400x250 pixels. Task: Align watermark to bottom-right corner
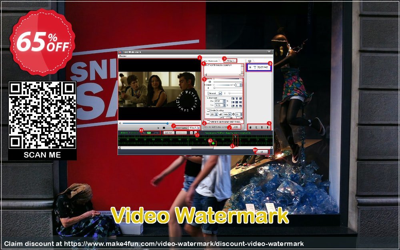pyautogui.click(x=240, y=106)
